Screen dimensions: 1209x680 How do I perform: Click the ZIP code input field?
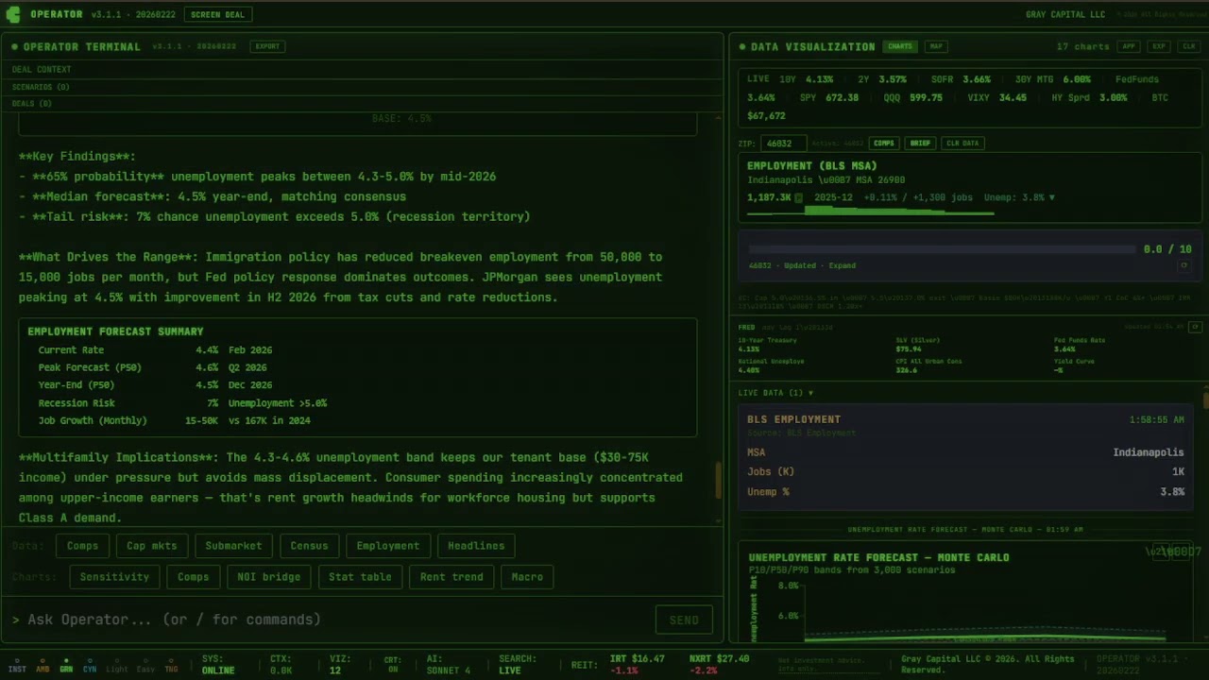point(785,144)
